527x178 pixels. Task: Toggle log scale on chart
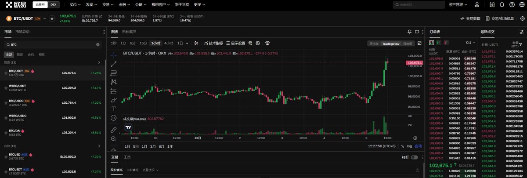coord(409,146)
